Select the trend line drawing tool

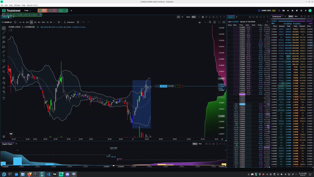[4, 33]
